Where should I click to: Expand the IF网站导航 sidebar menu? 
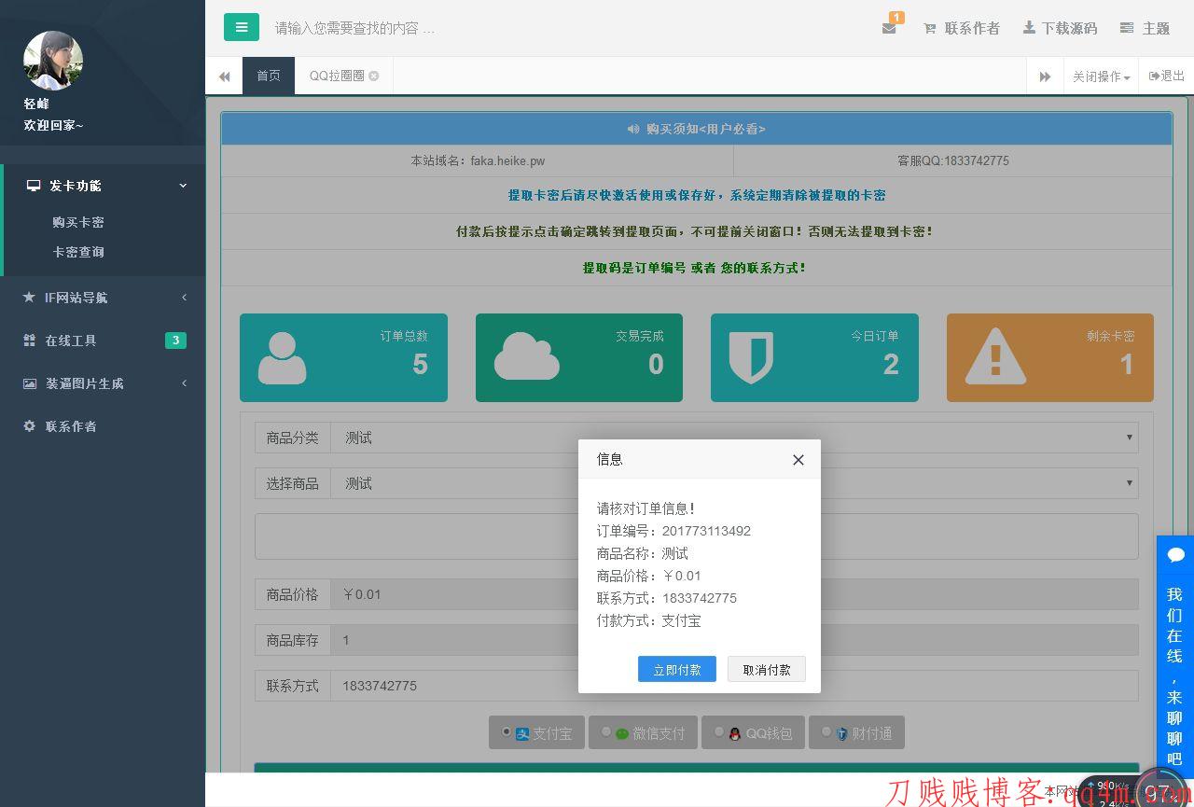click(x=103, y=298)
